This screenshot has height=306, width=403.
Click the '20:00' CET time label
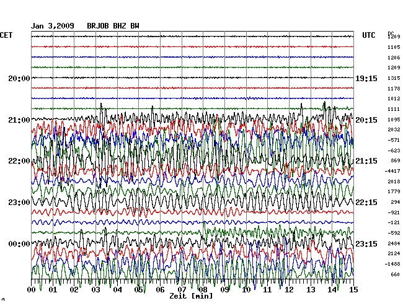click(19, 78)
